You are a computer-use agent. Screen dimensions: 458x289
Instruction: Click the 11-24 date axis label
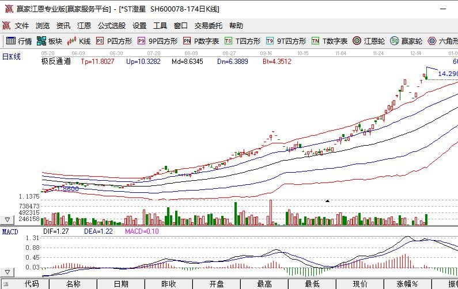click(378, 54)
